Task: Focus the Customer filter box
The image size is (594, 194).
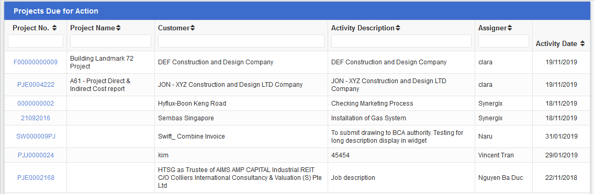Action: (x=241, y=41)
